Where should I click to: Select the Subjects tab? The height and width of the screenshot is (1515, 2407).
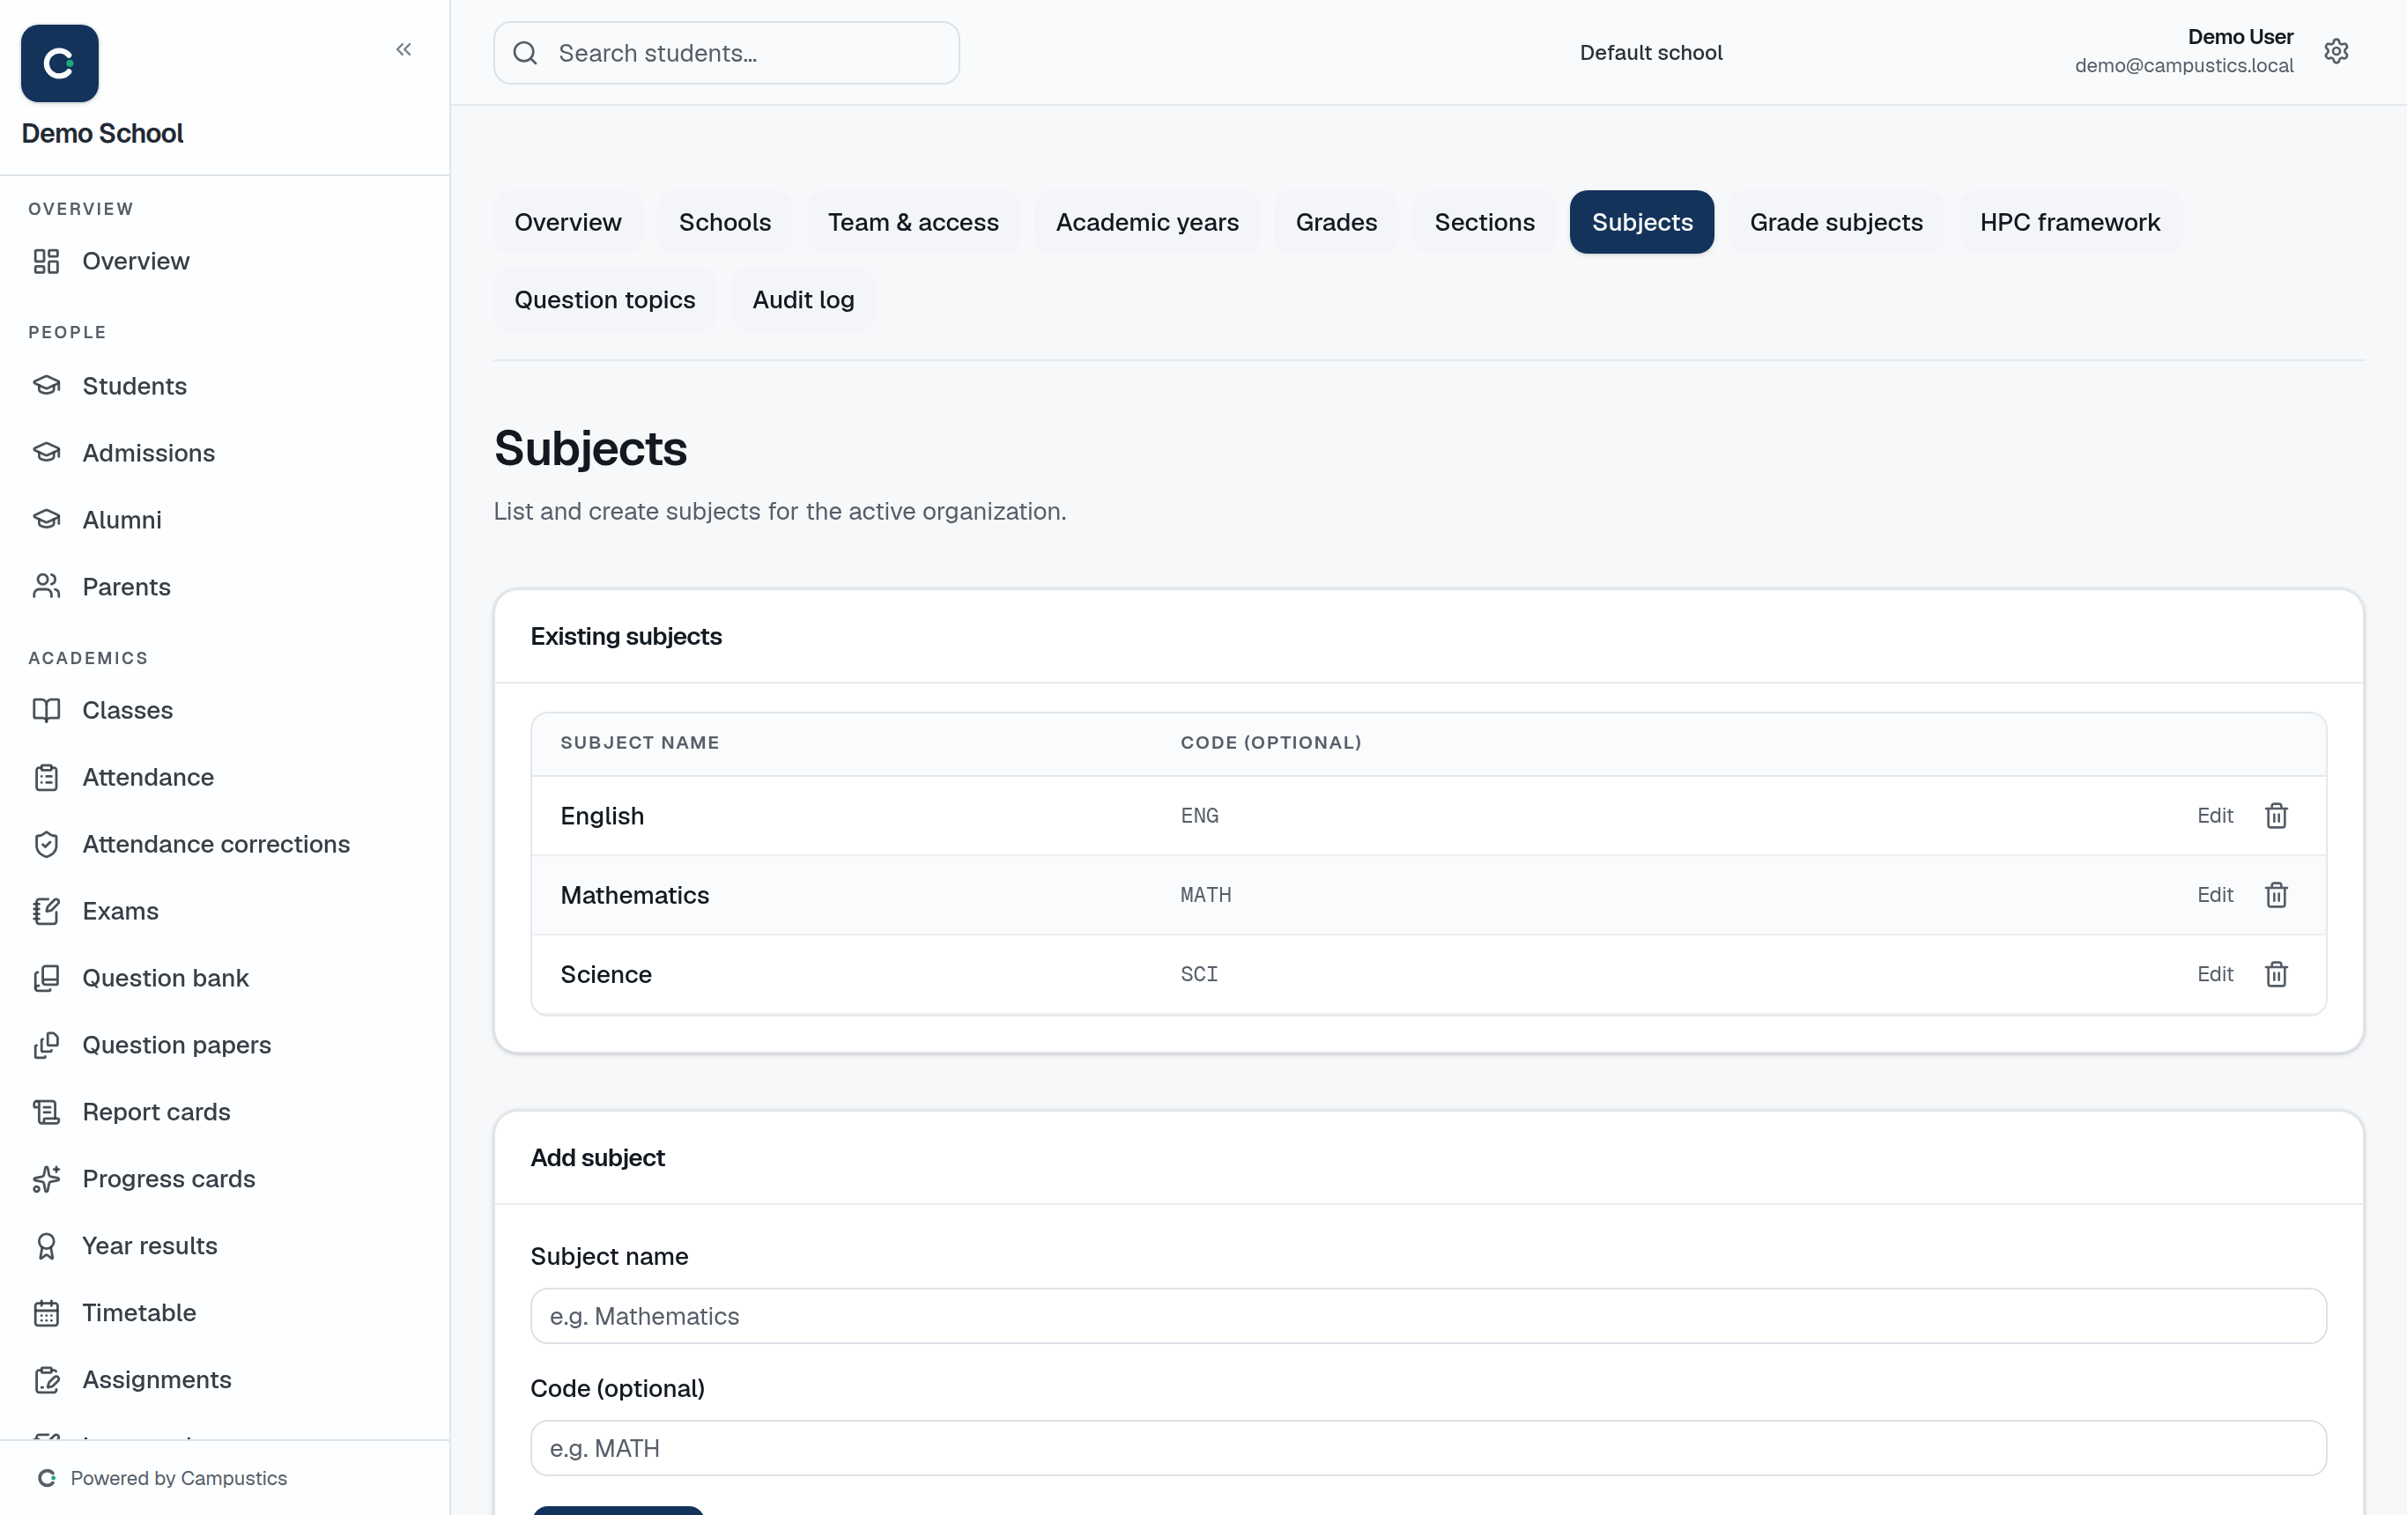click(x=1641, y=222)
